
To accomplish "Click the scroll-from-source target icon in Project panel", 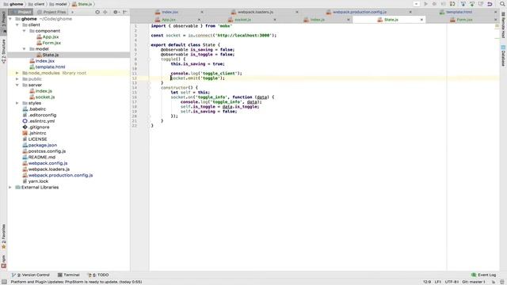I will pos(97,12).
